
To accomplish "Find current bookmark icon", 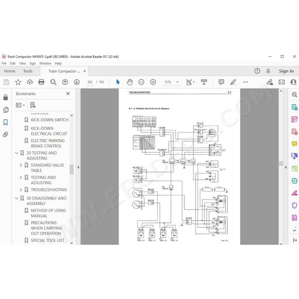I will 33,105.
